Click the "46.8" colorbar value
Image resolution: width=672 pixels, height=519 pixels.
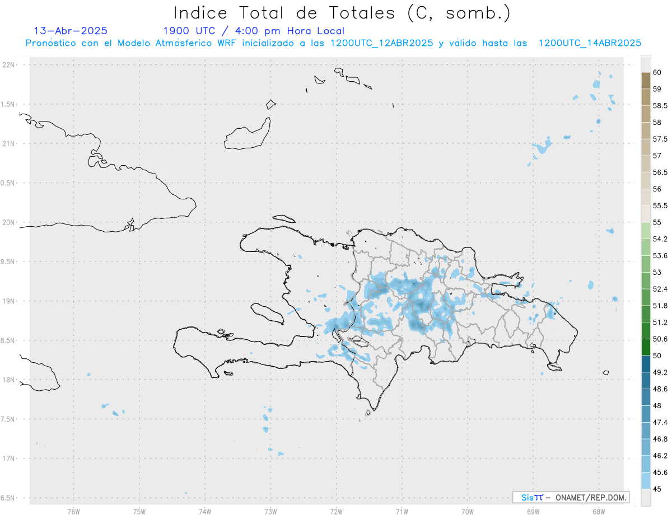660,439
